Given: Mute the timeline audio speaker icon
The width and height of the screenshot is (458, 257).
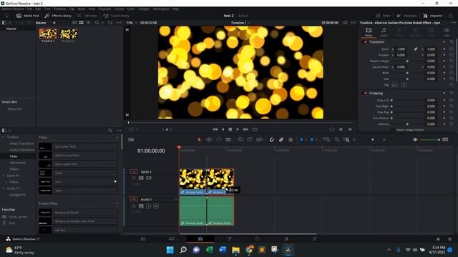Looking at the screenshot, I should 415,140.
